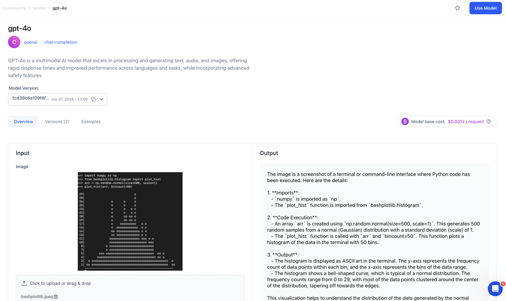Click the upload arrow icon
Image resolution: width=506 pixels, height=301 pixels.
point(24,283)
